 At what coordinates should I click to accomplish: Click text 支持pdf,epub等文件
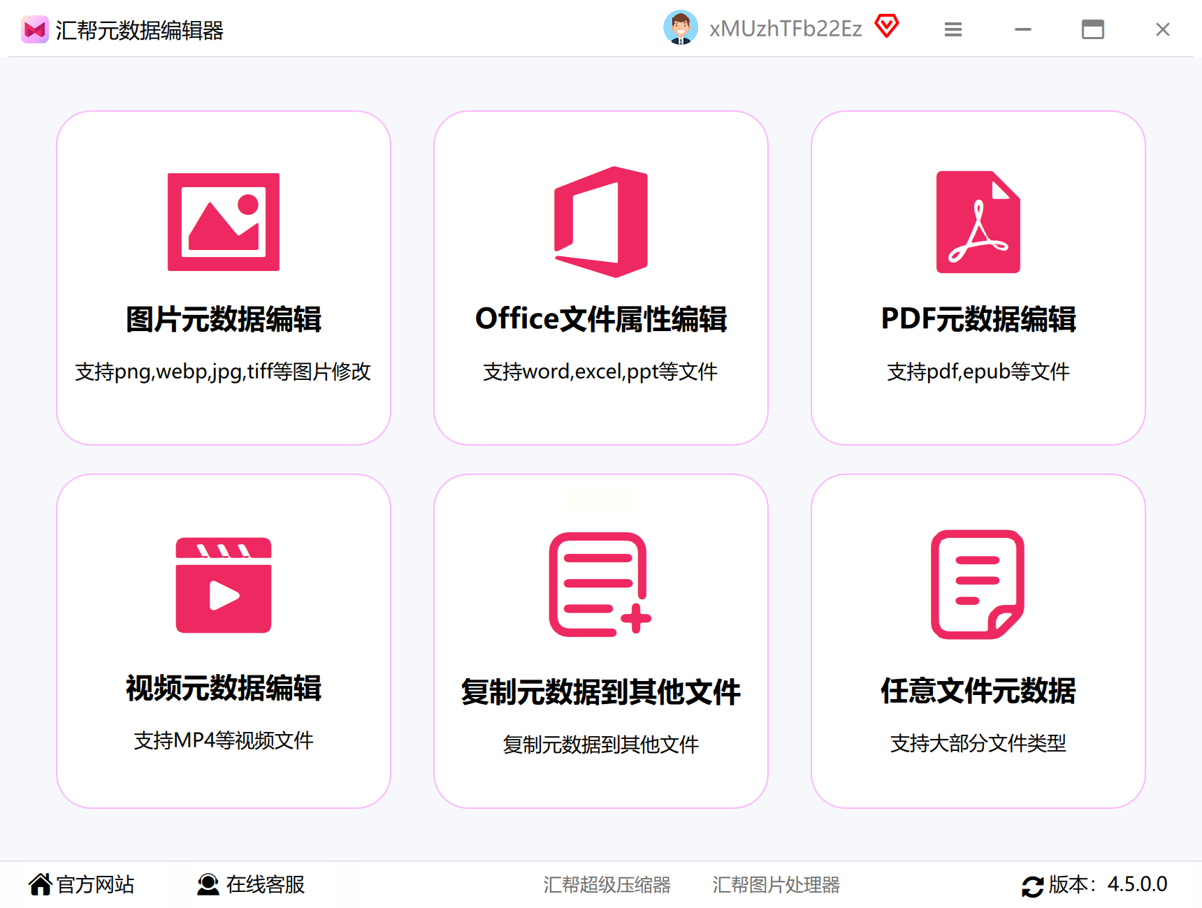[x=978, y=372]
